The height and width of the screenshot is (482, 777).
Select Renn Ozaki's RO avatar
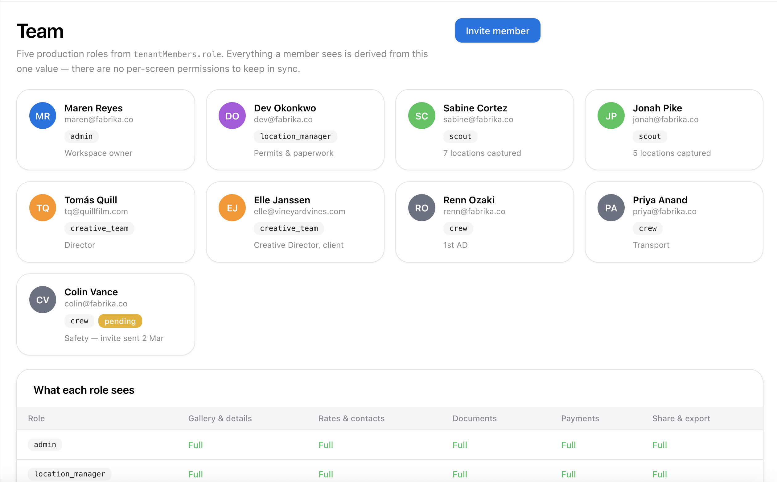tap(421, 208)
